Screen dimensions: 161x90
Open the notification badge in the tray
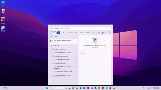159,88
